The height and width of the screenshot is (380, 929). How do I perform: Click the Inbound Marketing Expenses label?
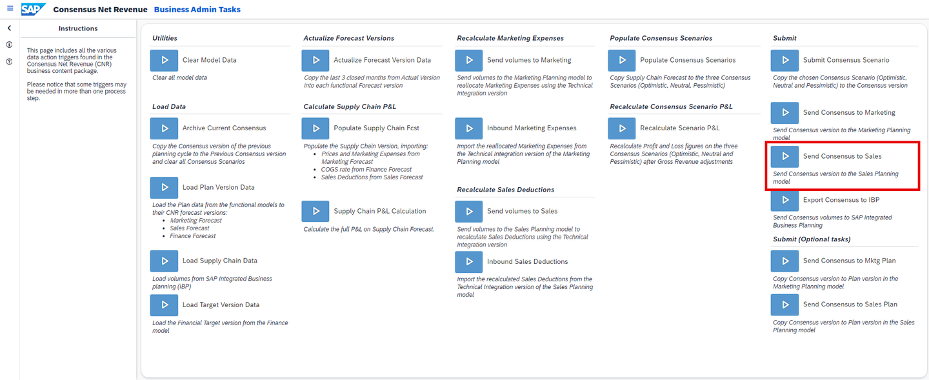pos(532,128)
